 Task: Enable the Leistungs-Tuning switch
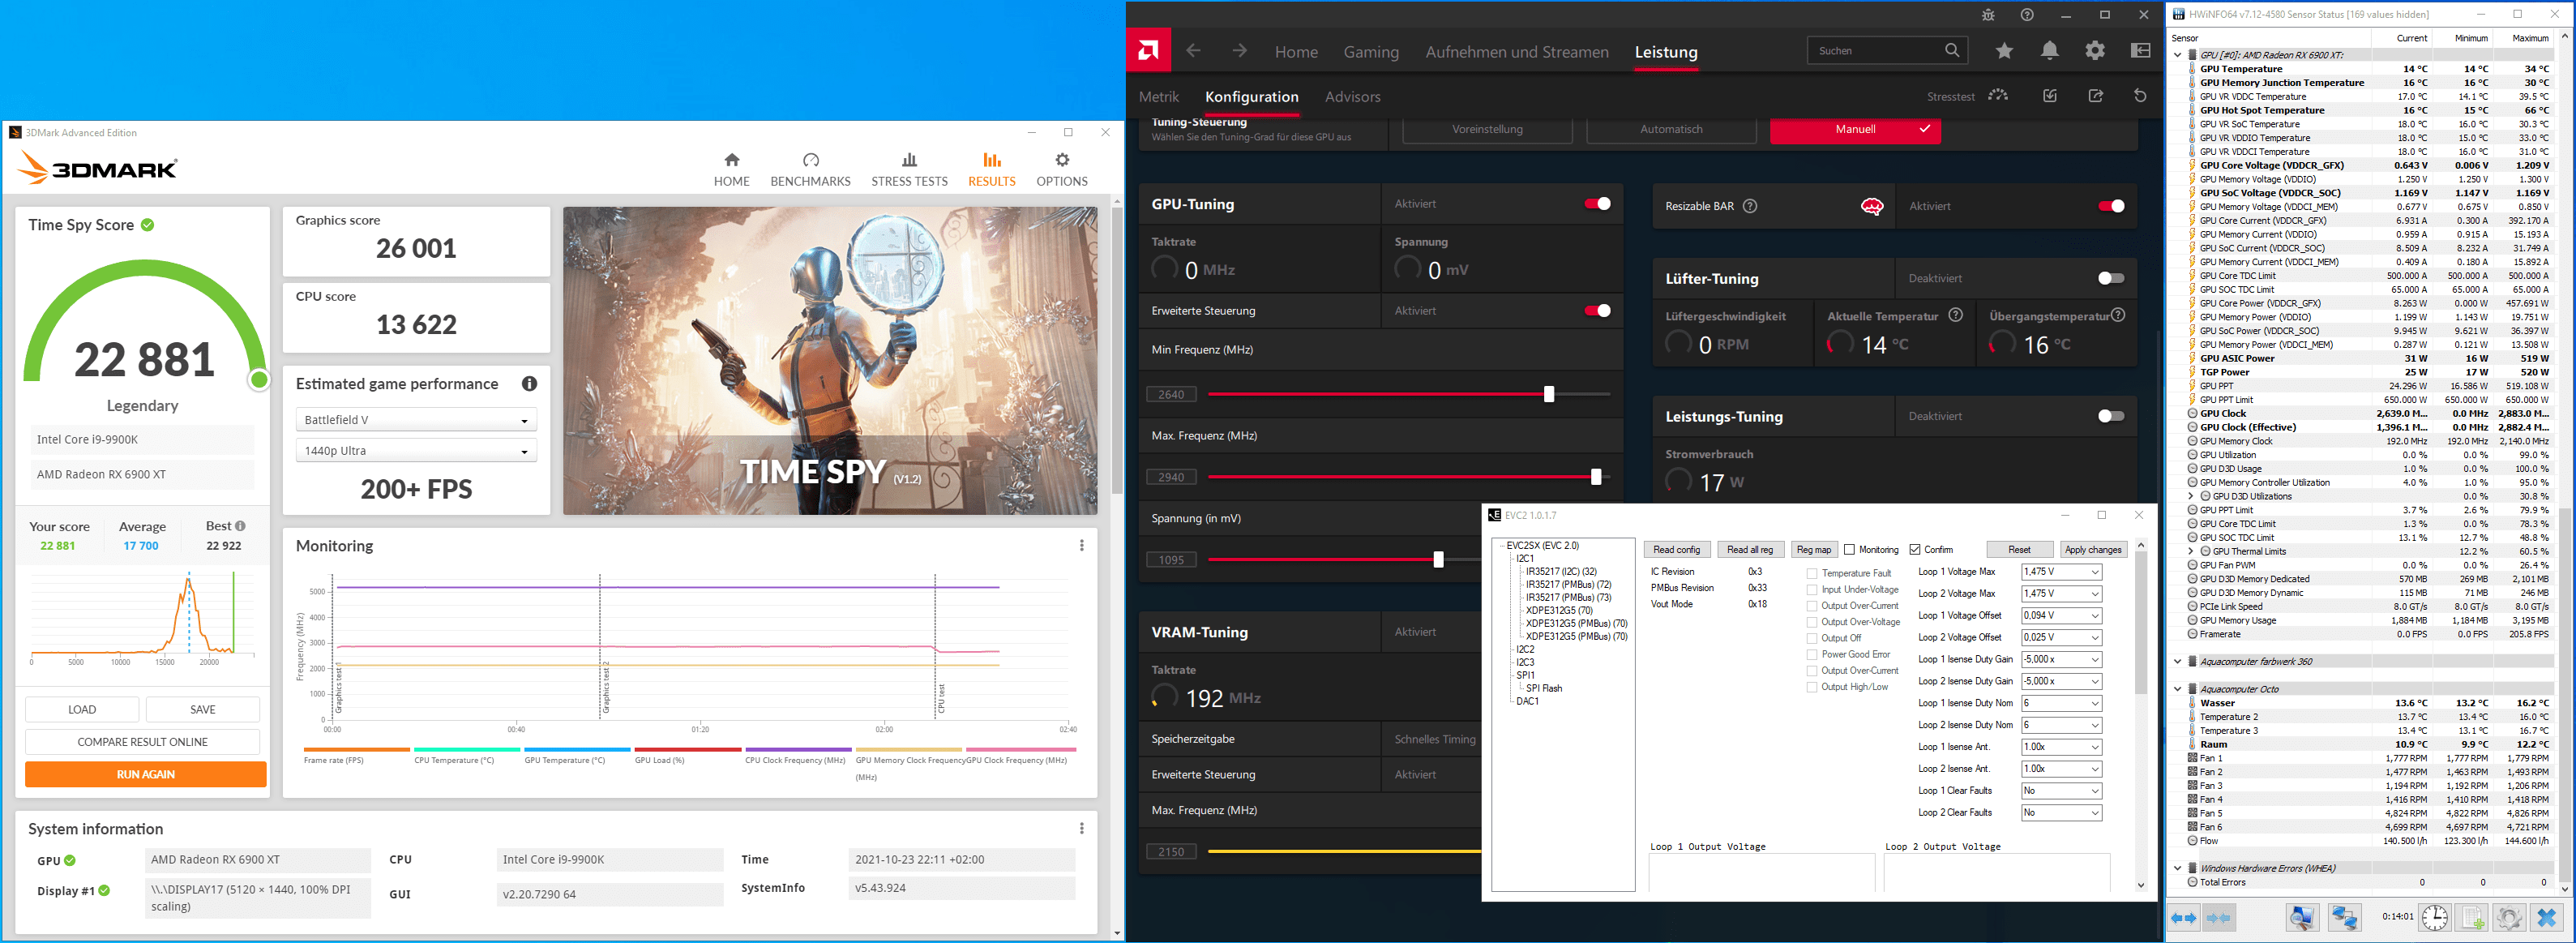click(2111, 417)
